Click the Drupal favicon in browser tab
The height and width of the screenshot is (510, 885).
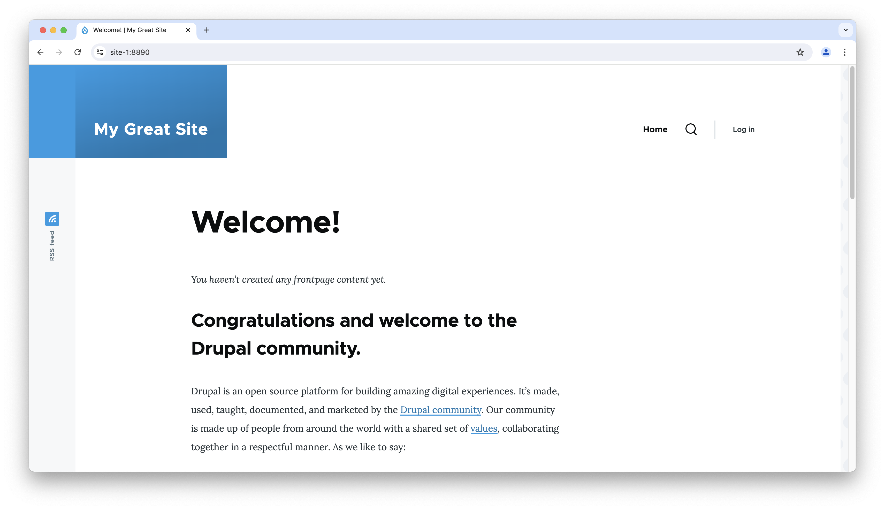(85, 30)
